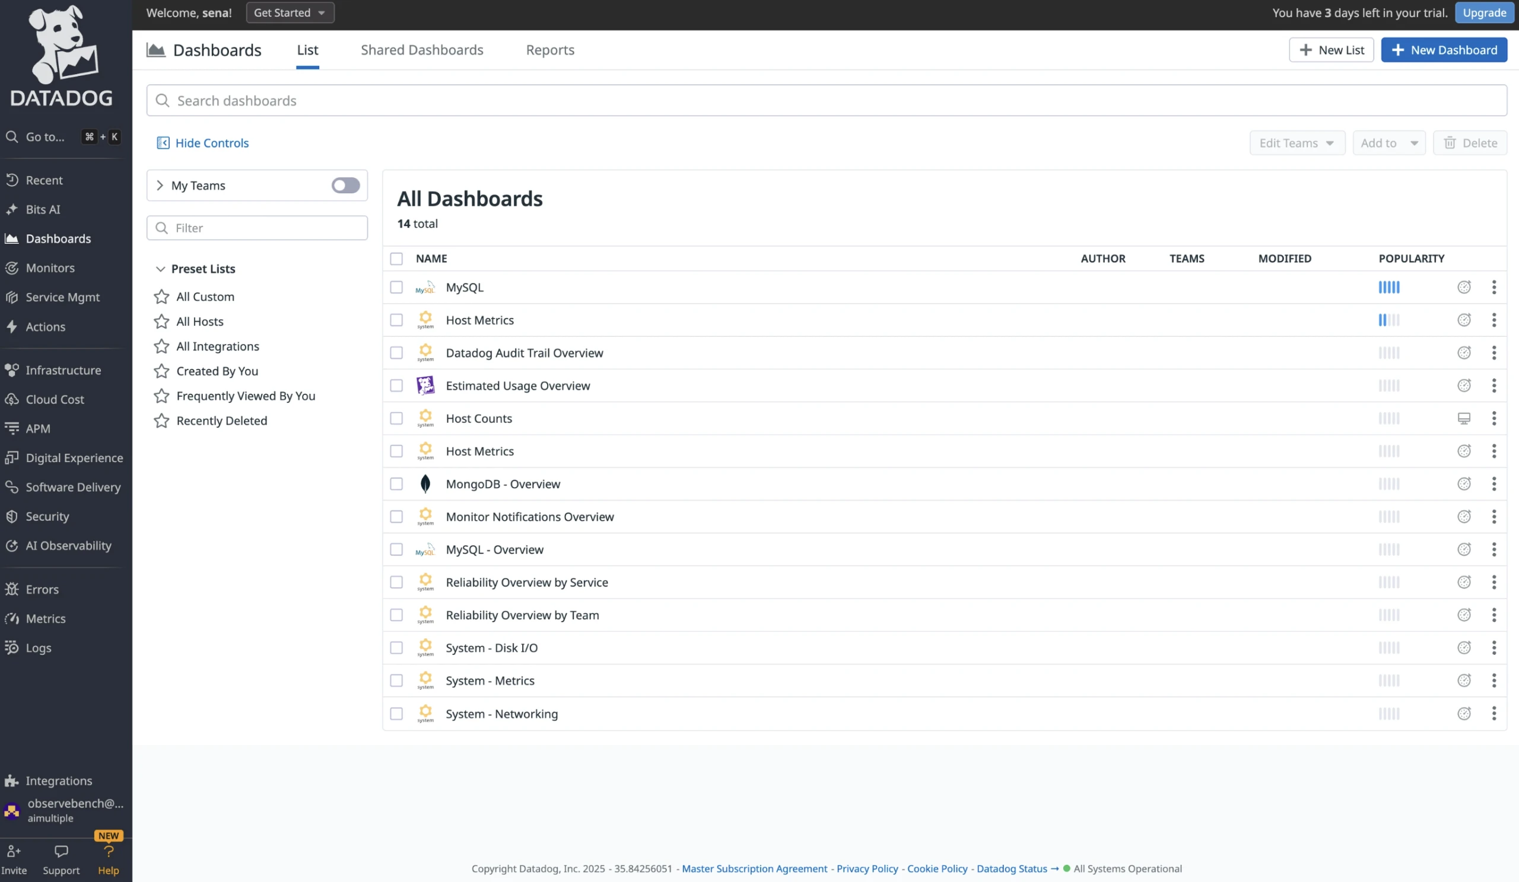Switch to Shared Dashboards tab

(x=422, y=50)
